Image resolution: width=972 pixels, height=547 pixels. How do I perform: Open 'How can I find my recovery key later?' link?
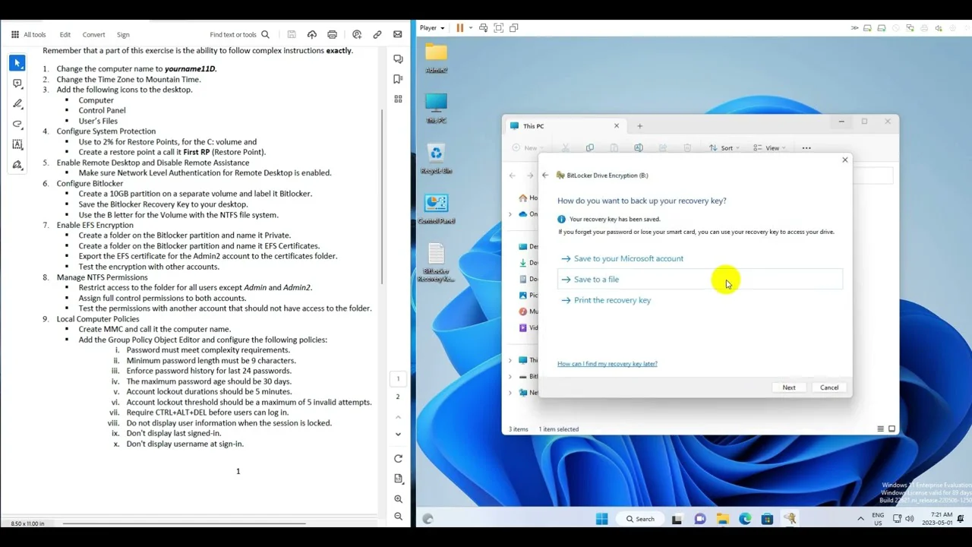pos(607,364)
